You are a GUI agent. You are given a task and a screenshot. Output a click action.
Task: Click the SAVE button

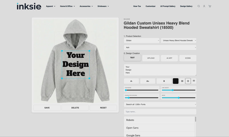(x=47, y=108)
